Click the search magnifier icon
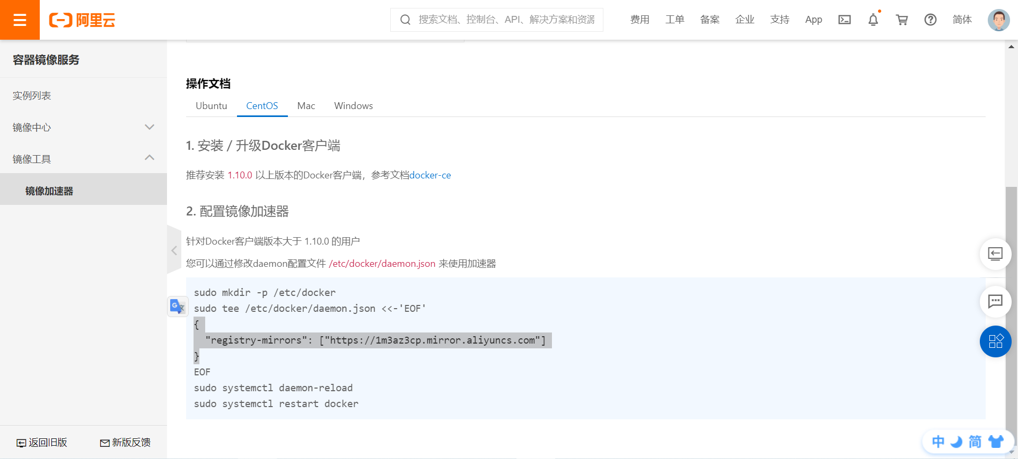Screen dimensions: 1018x459 406,20
